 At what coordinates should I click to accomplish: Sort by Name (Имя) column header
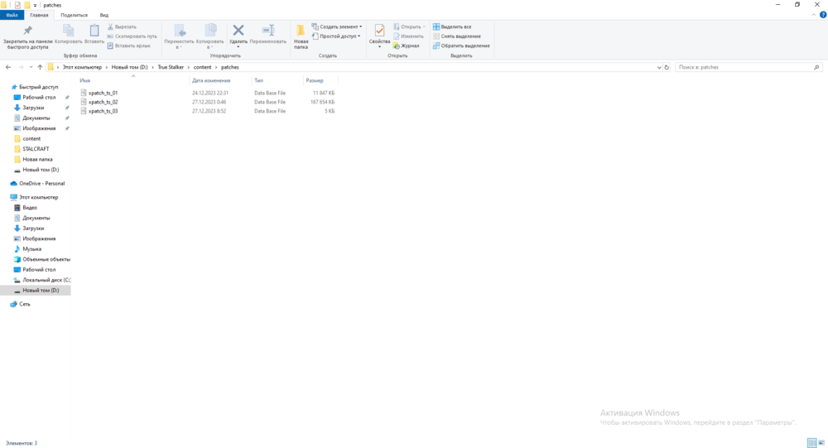[x=132, y=80]
